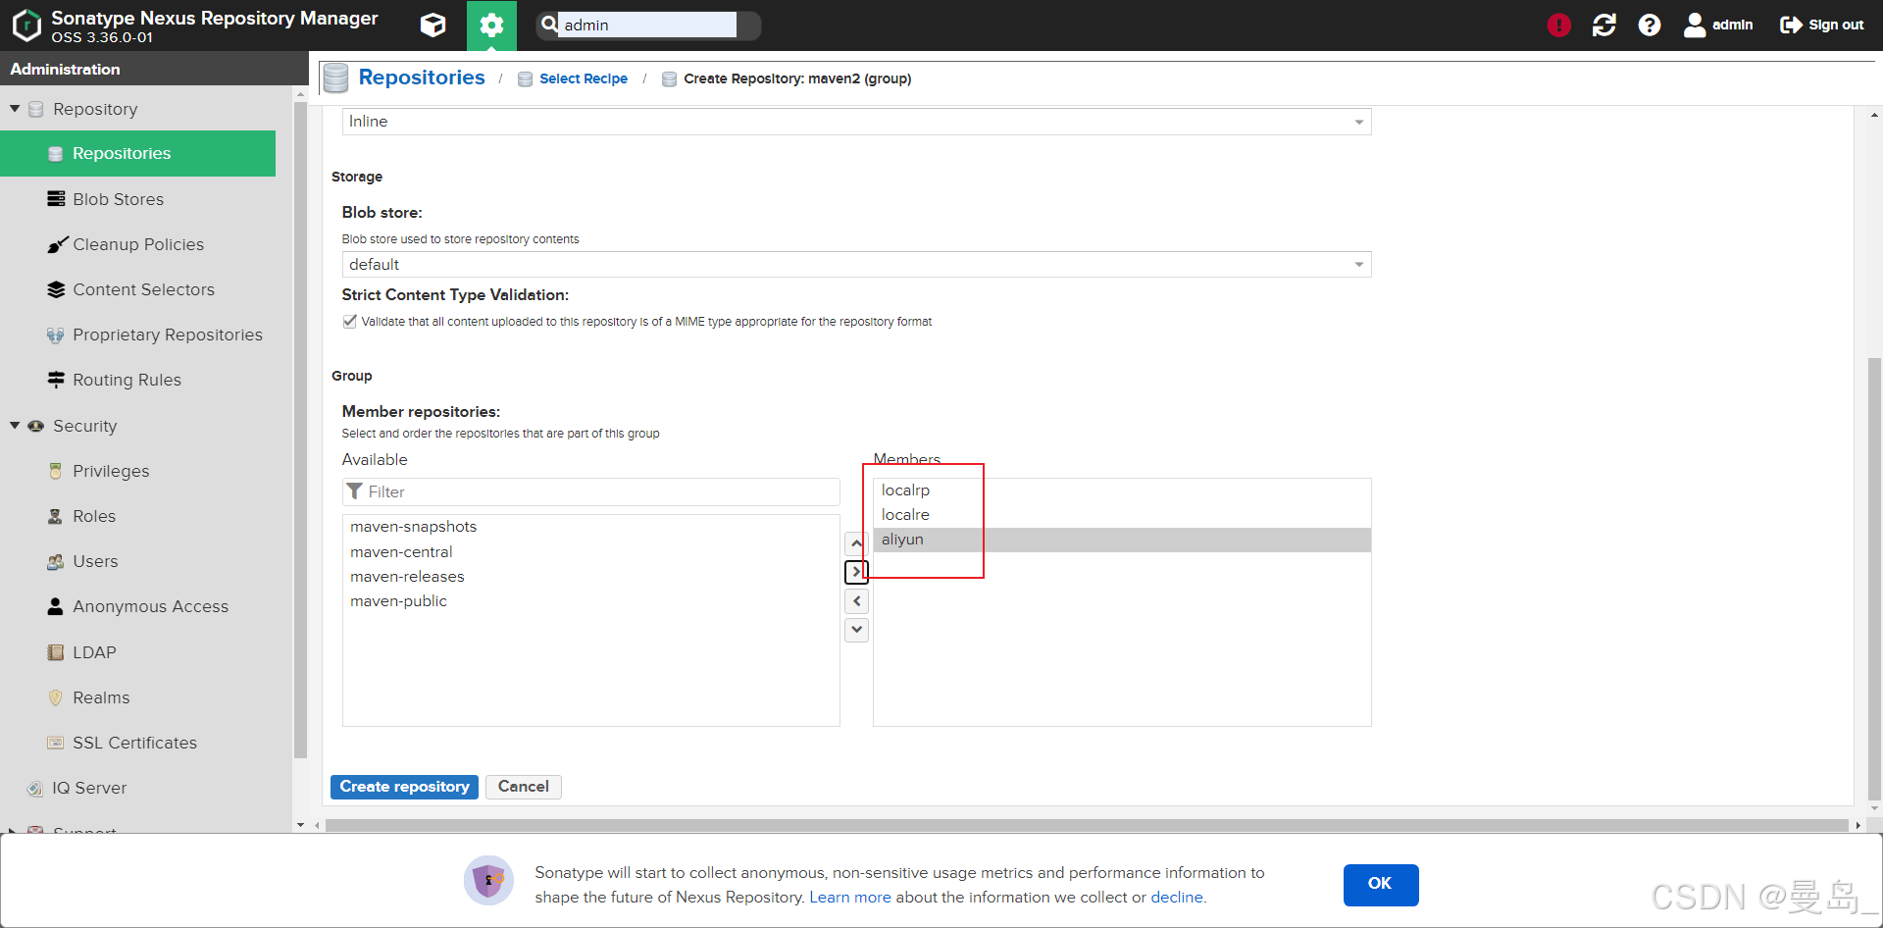
Task: Click the Sonatype Nexus logo icon
Action: (x=26, y=26)
